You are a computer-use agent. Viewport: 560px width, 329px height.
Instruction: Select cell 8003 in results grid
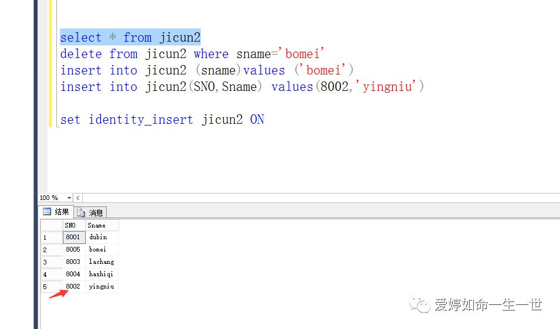75,262
